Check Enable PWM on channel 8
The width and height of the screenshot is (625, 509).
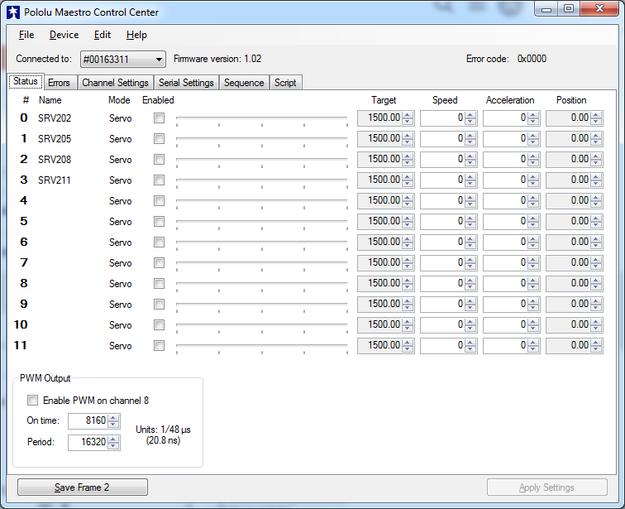coord(33,401)
